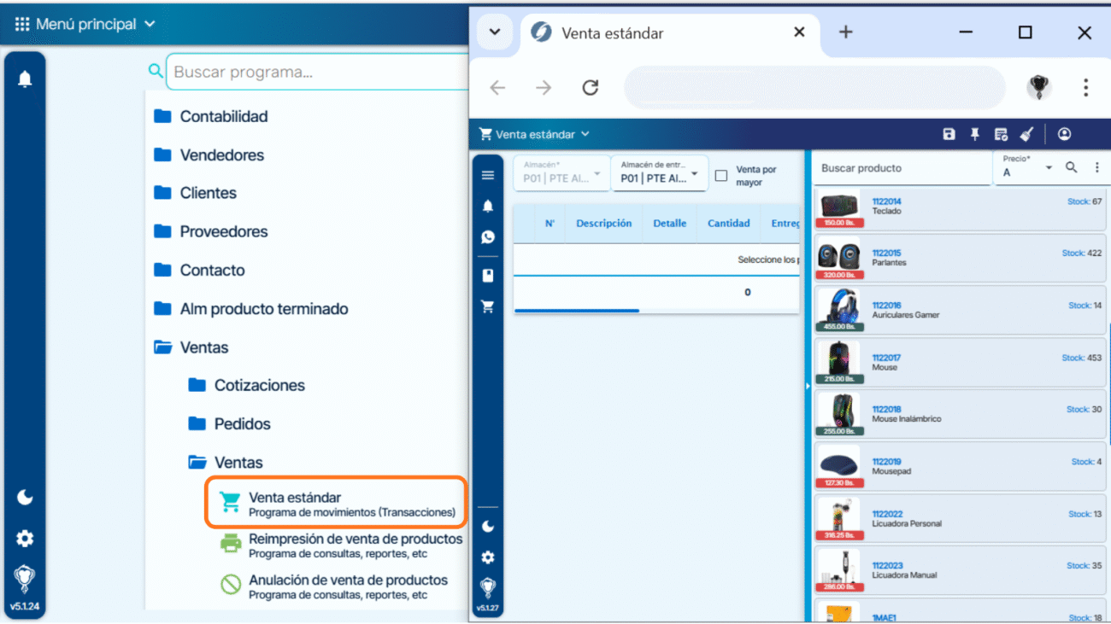Image resolution: width=1111 pixels, height=624 pixels.
Task: Click the save icon in the sale toolbar
Action: pyautogui.click(x=949, y=134)
